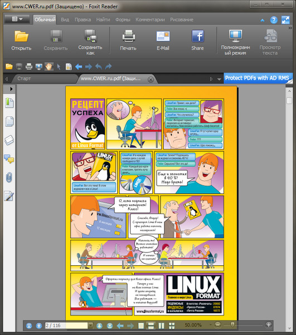Switch to the Правка ribbon tab

(83, 20)
